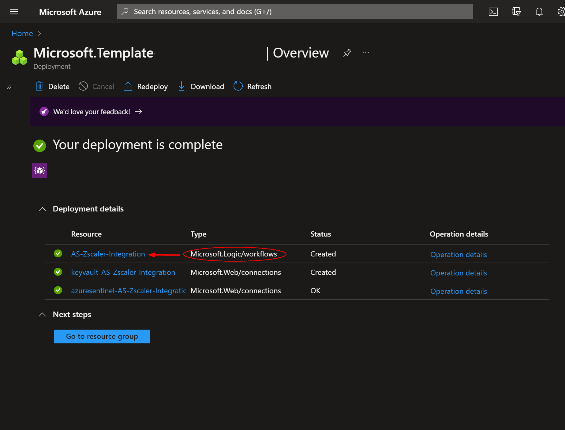
Task: Open Operation details for the azuresentinel connection
Action: coord(458,291)
